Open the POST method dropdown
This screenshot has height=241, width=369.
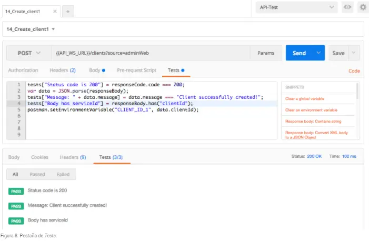(29, 53)
